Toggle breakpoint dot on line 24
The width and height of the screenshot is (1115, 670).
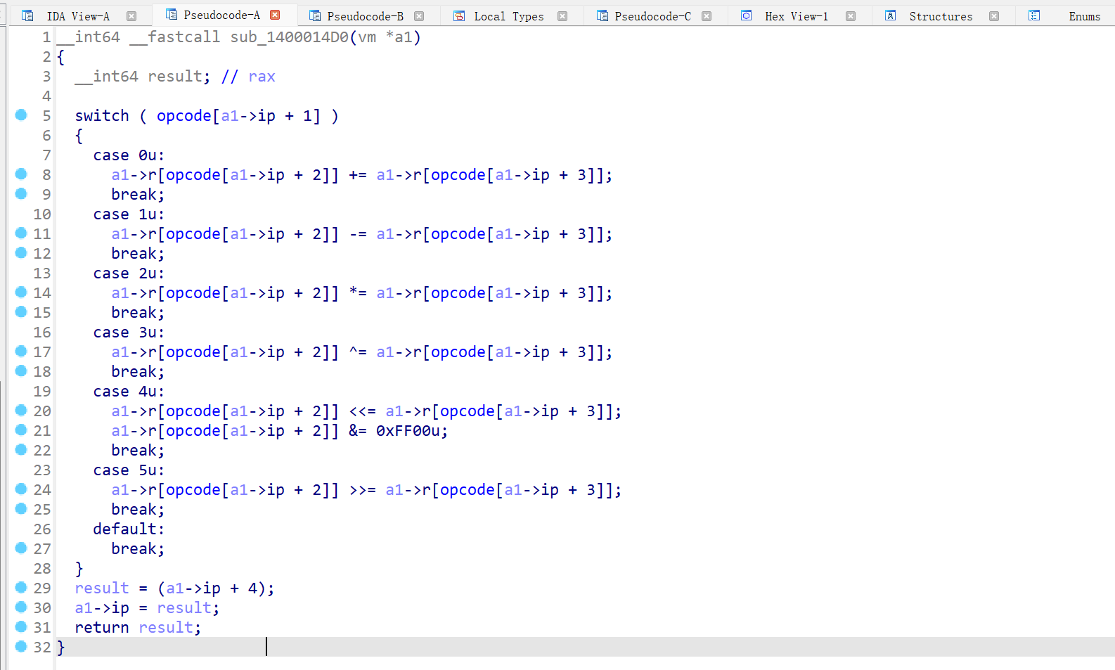[21, 489]
